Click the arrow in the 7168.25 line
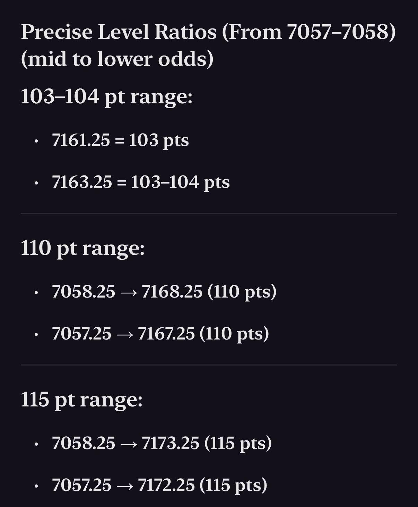The width and height of the screenshot is (418, 507). 128,293
